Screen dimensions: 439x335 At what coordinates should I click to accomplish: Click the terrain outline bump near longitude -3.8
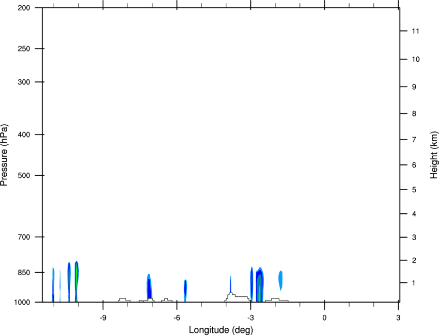coord(230,297)
